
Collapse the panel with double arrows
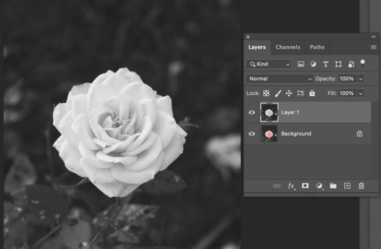coord(374,37)
